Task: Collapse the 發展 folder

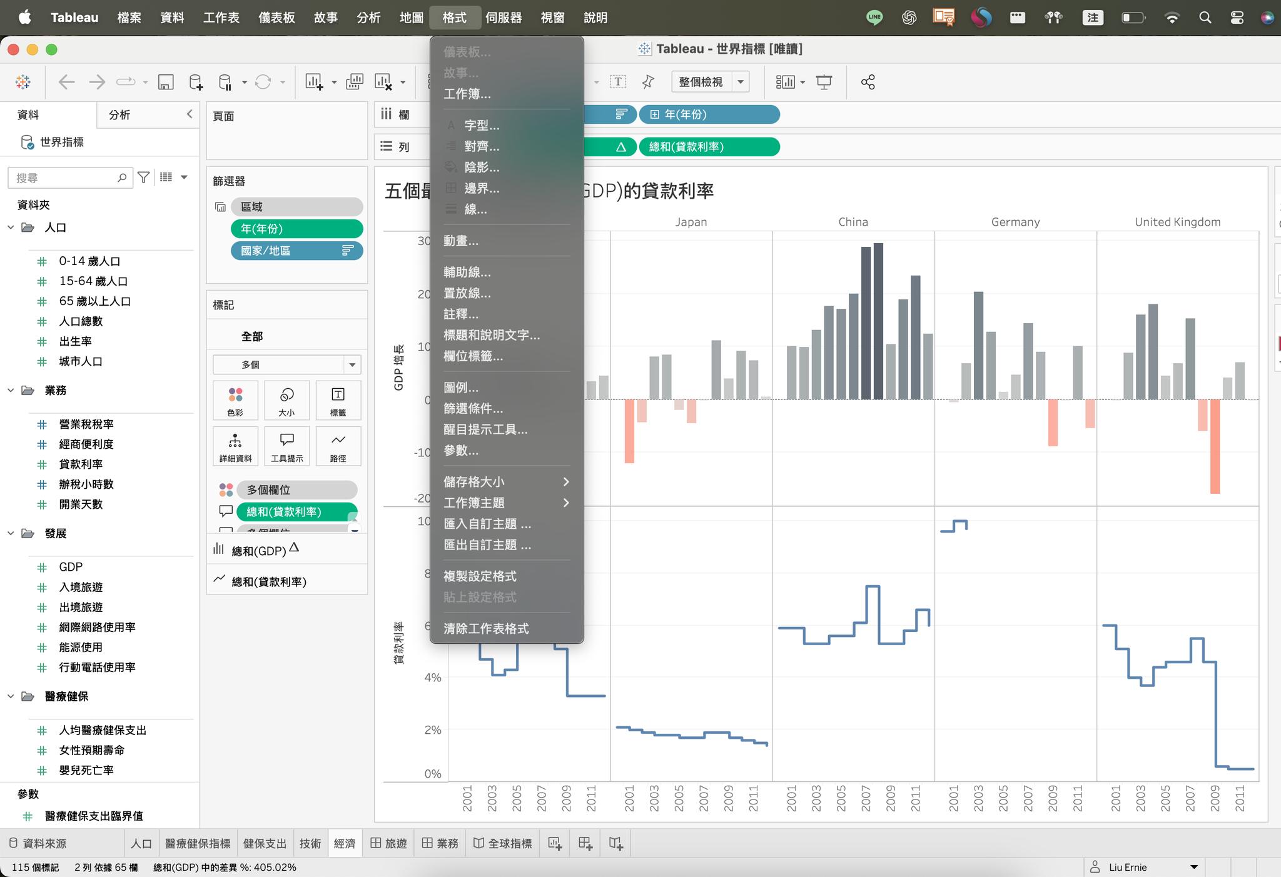Action: click(11, 533)
